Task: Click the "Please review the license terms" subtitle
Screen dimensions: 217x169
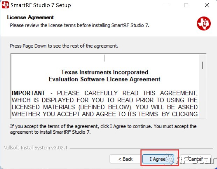Action: pos(79,25)
